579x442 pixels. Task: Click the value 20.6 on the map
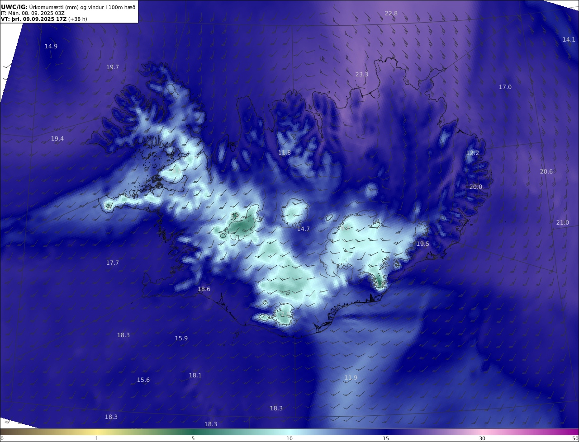click(x=546, y=171)
